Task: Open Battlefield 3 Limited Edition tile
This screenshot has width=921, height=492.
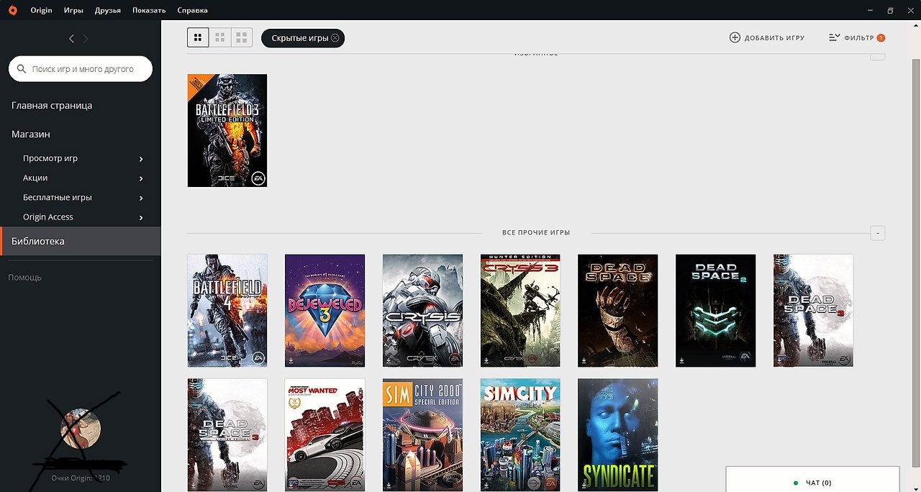Action: coord(227,130)
